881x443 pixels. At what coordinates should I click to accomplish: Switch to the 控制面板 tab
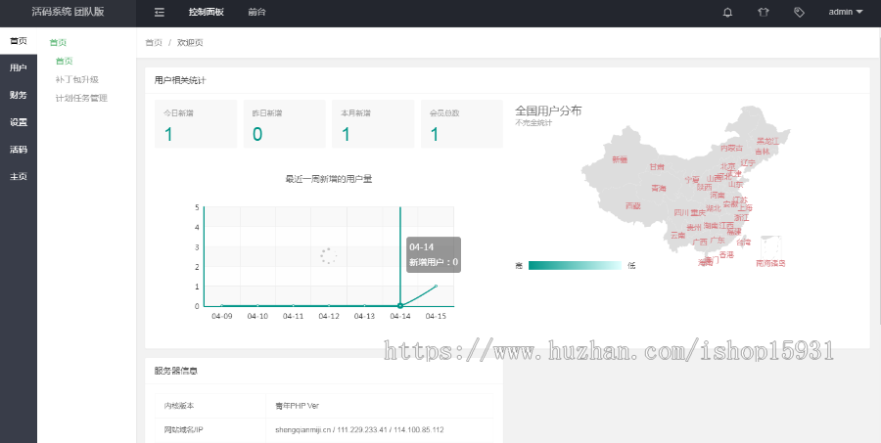(207, 12)
